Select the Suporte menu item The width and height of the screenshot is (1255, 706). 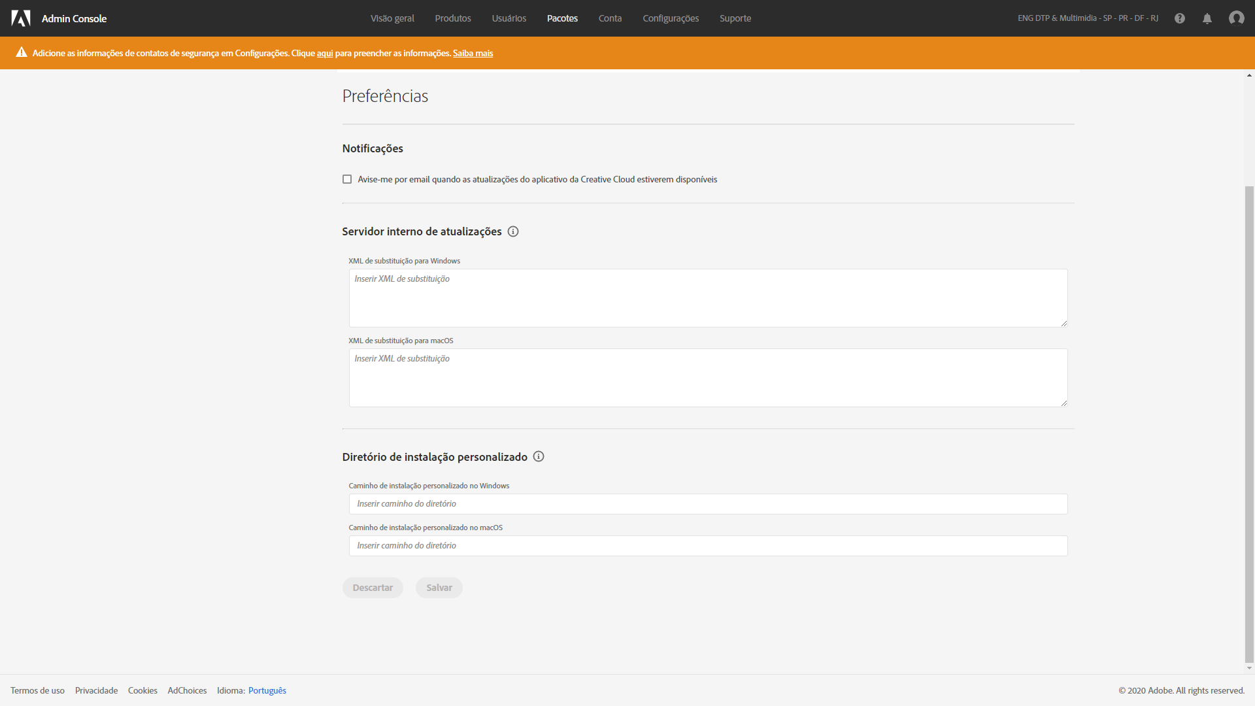735,18
